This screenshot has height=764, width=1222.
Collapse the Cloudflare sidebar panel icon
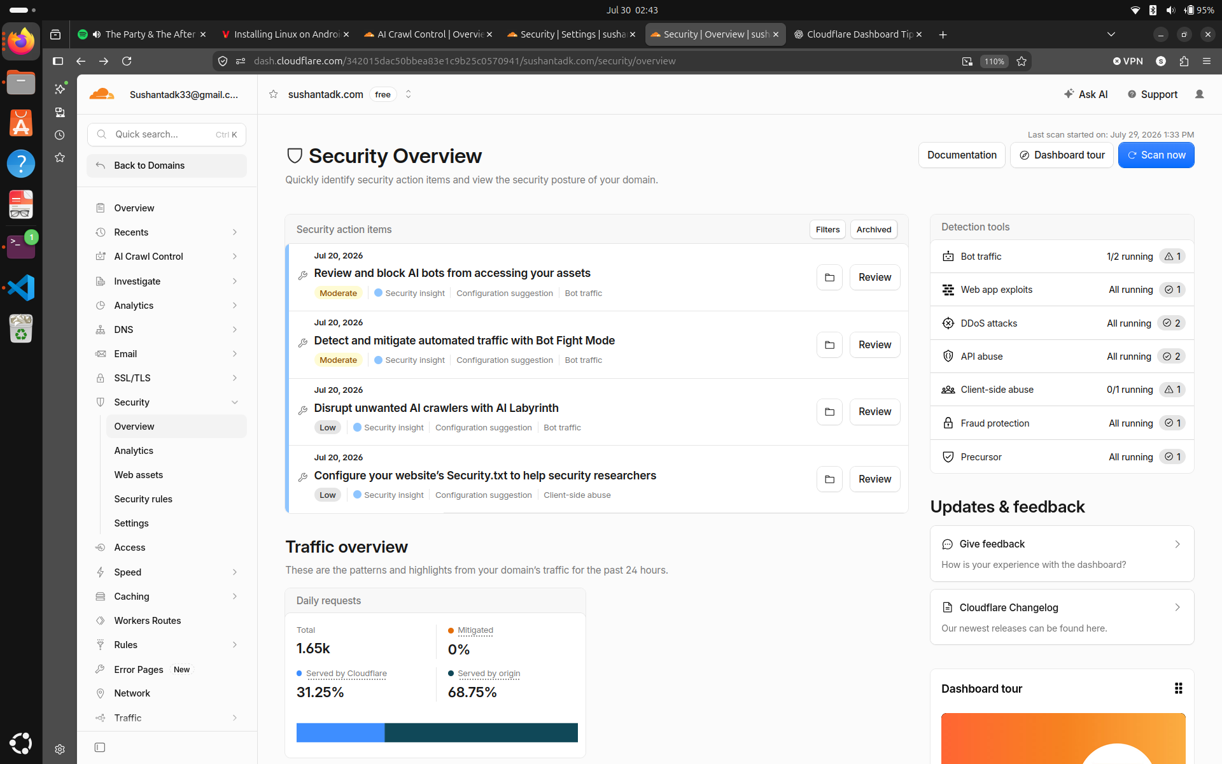100,747
